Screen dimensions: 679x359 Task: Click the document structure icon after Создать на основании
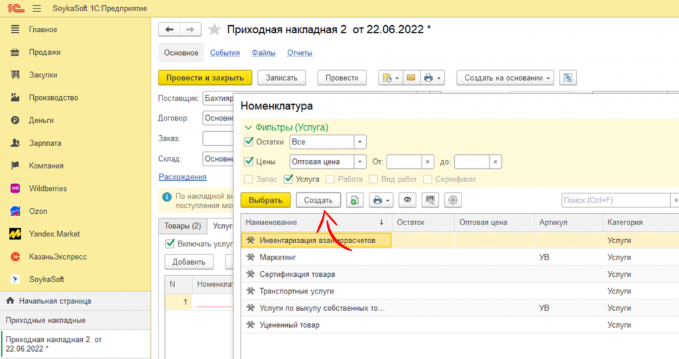point(568,78)
